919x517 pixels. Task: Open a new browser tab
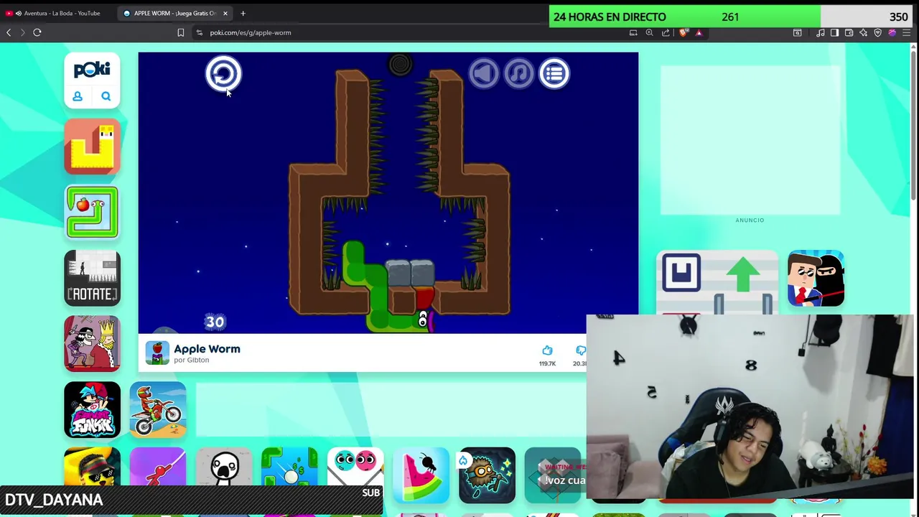click(243, 13)
